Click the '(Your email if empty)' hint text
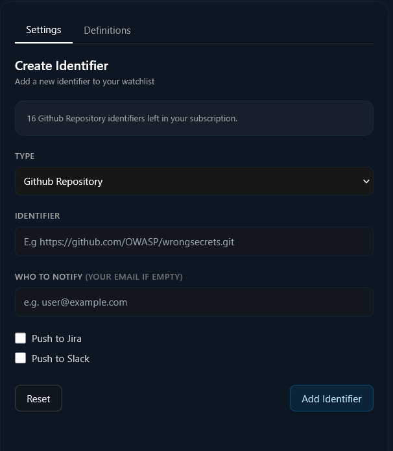Viewport: 393px width, 451px height. click(x=134, y=276)
